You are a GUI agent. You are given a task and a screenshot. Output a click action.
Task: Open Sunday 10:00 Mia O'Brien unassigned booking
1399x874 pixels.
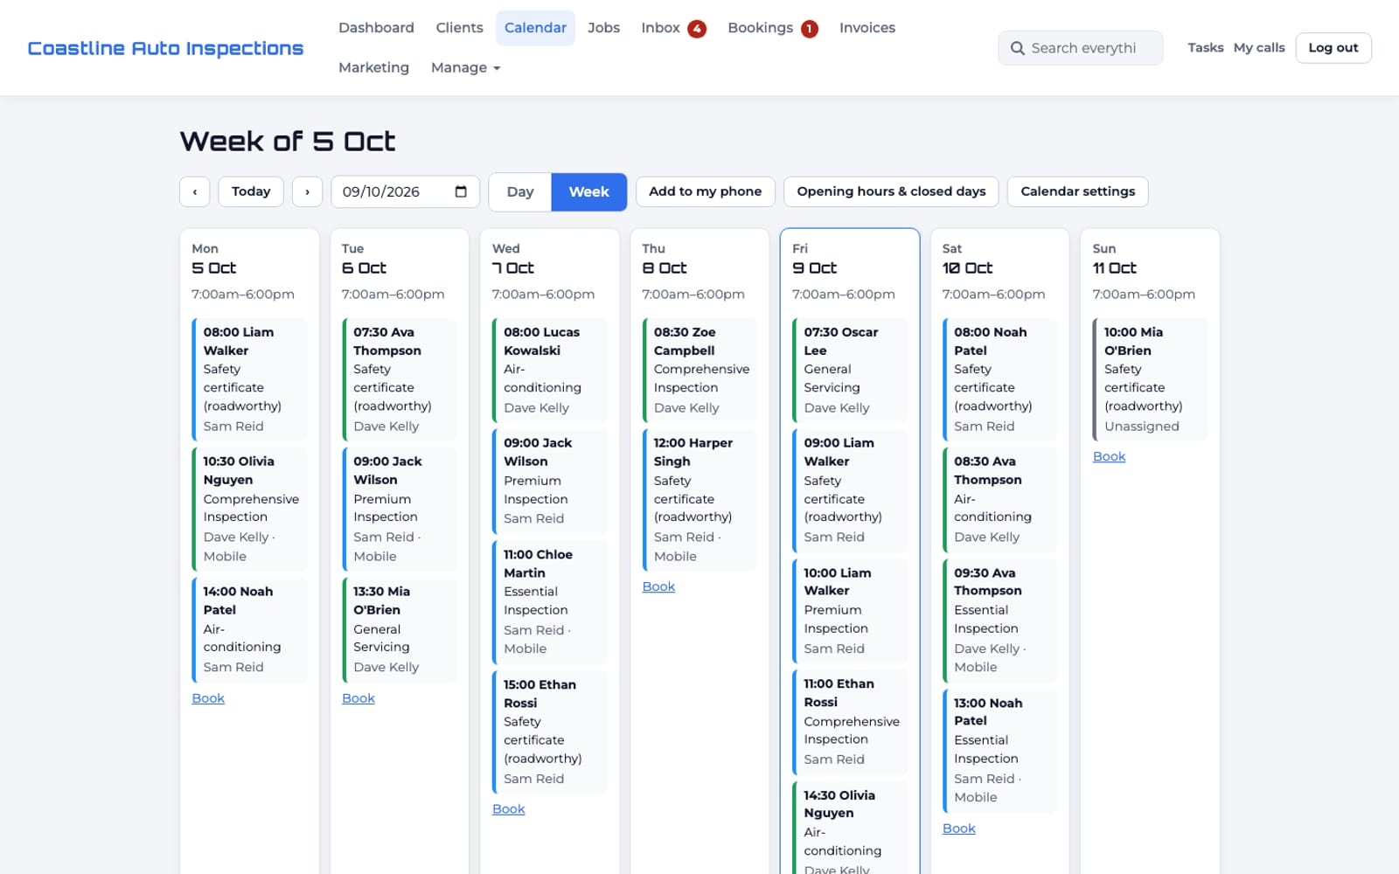(x=1150, y=379)
